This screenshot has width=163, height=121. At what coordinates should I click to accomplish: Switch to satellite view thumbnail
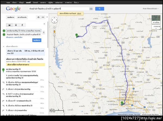156,20
